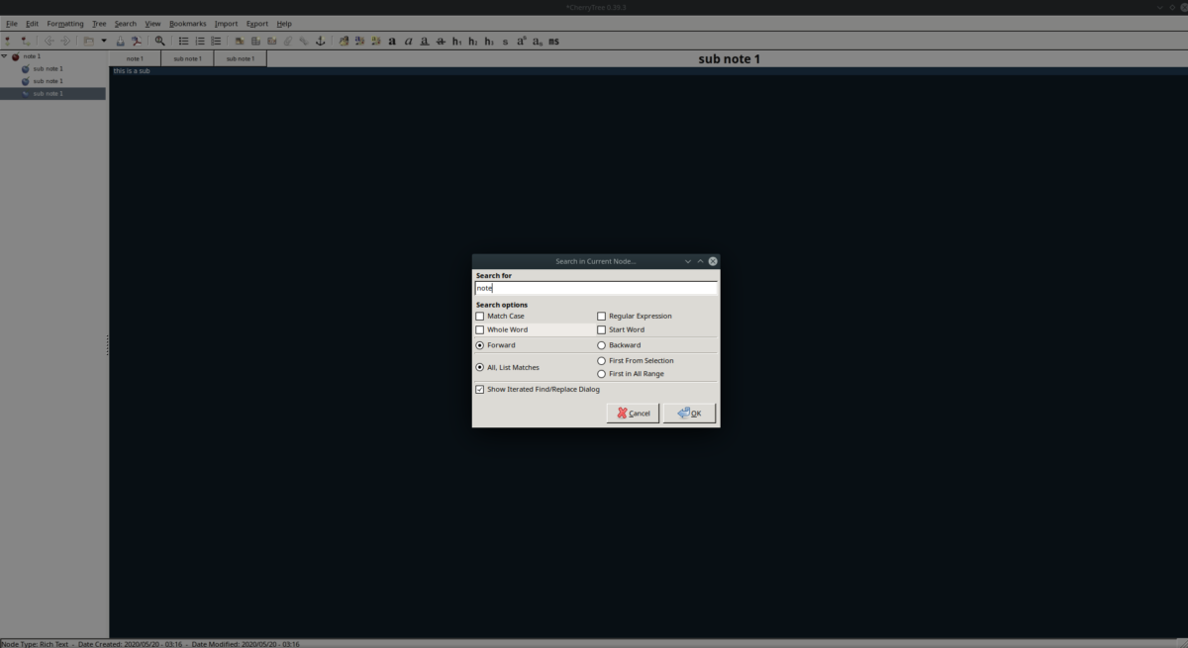The image size is (1188, 648).
Task: Click inside the Search for text field
Action: (x=594, y=288)
